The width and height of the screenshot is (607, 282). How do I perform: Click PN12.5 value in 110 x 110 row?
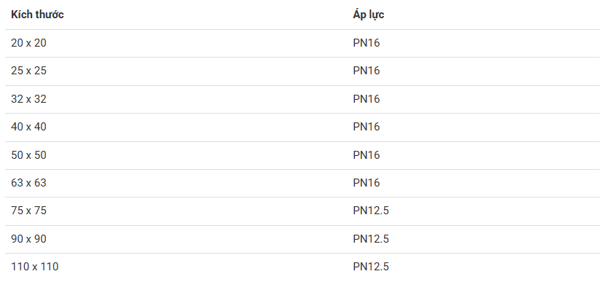[371, 267]
